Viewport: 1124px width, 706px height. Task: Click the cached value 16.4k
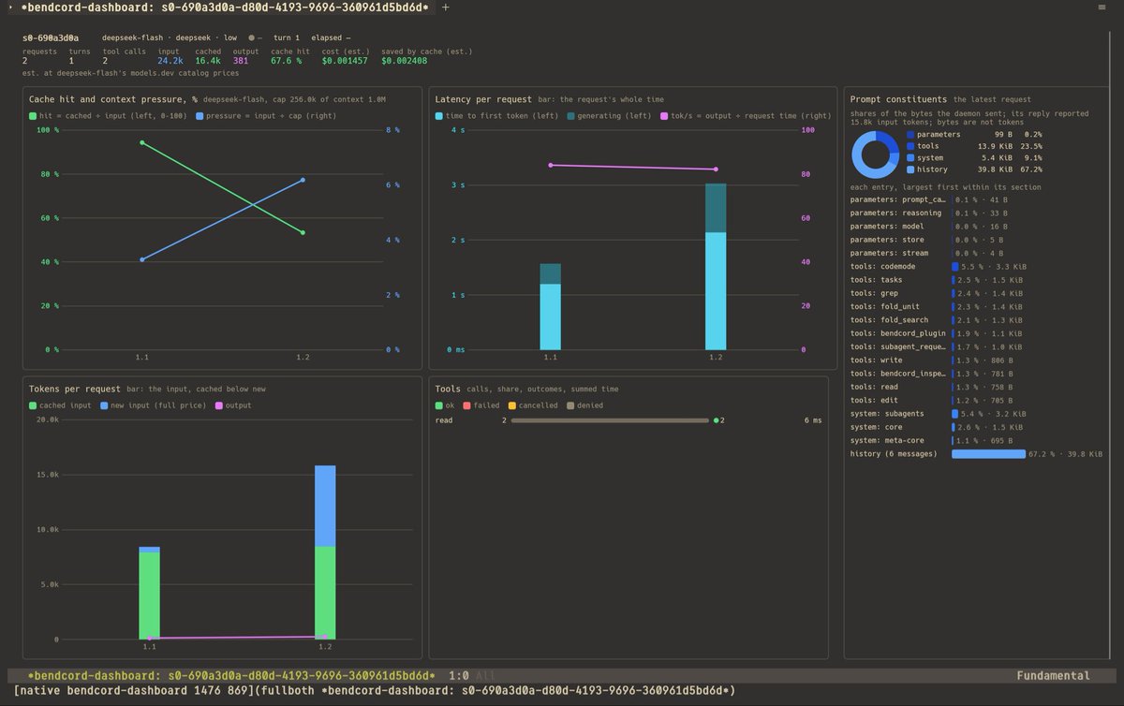[208, 61]
